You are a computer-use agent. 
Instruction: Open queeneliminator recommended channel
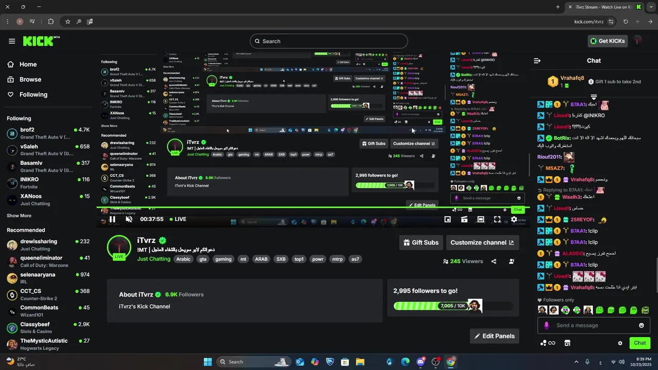point(48,262)
